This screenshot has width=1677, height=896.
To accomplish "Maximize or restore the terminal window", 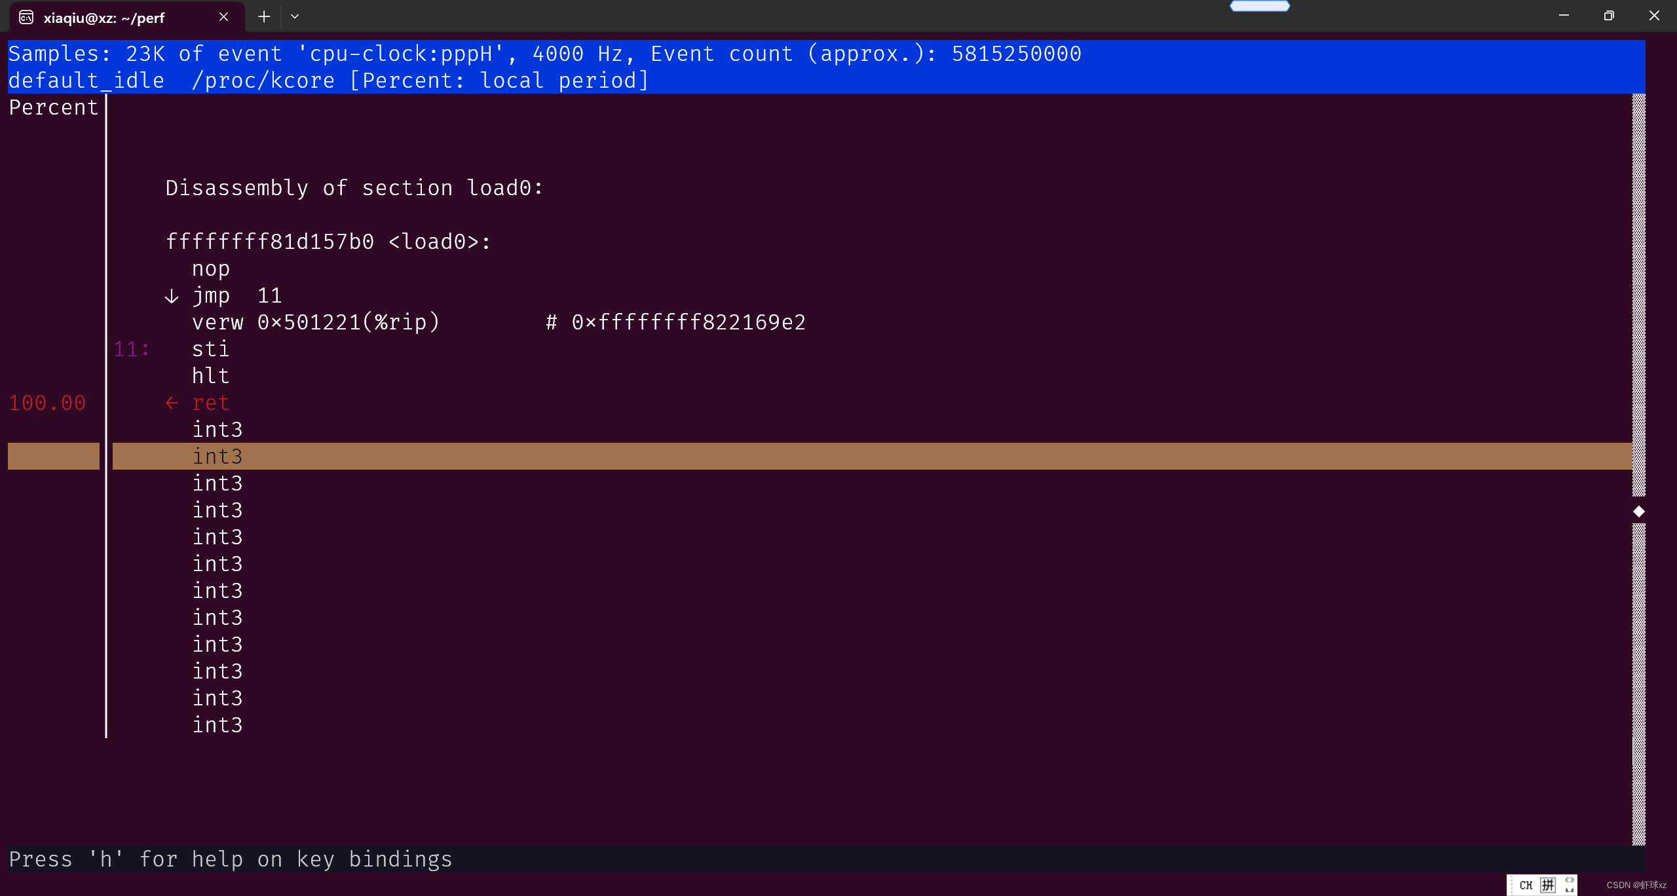I will (x=1609, y=16).
